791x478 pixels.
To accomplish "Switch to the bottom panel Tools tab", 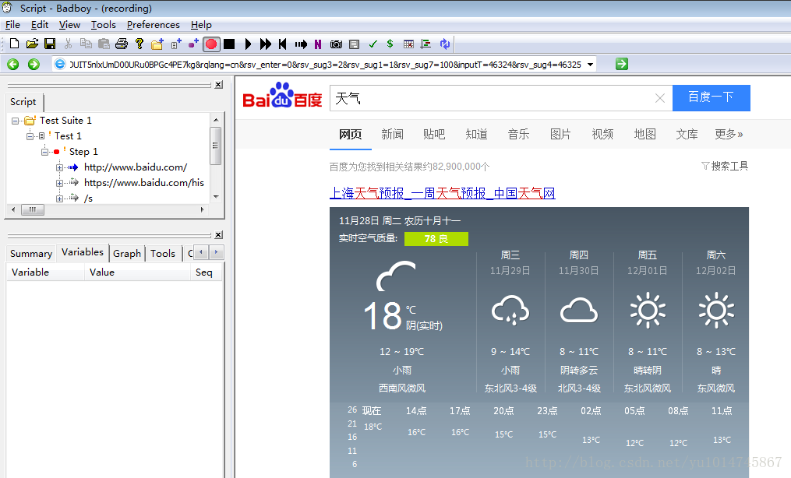I will tap(163, 253).
